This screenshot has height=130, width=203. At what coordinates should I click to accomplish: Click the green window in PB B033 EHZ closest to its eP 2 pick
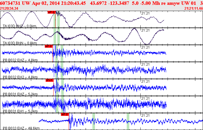(x=94, y=121)
